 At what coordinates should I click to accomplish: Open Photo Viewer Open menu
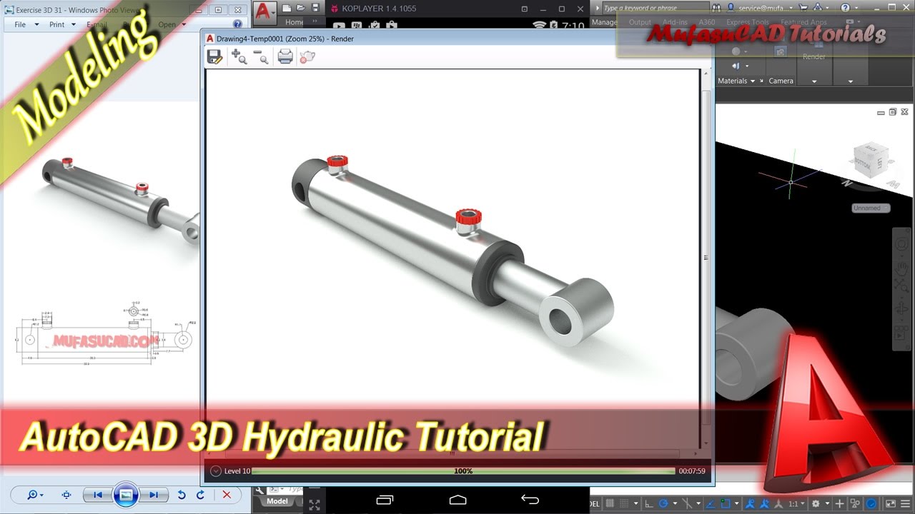(x=172, y=24)
